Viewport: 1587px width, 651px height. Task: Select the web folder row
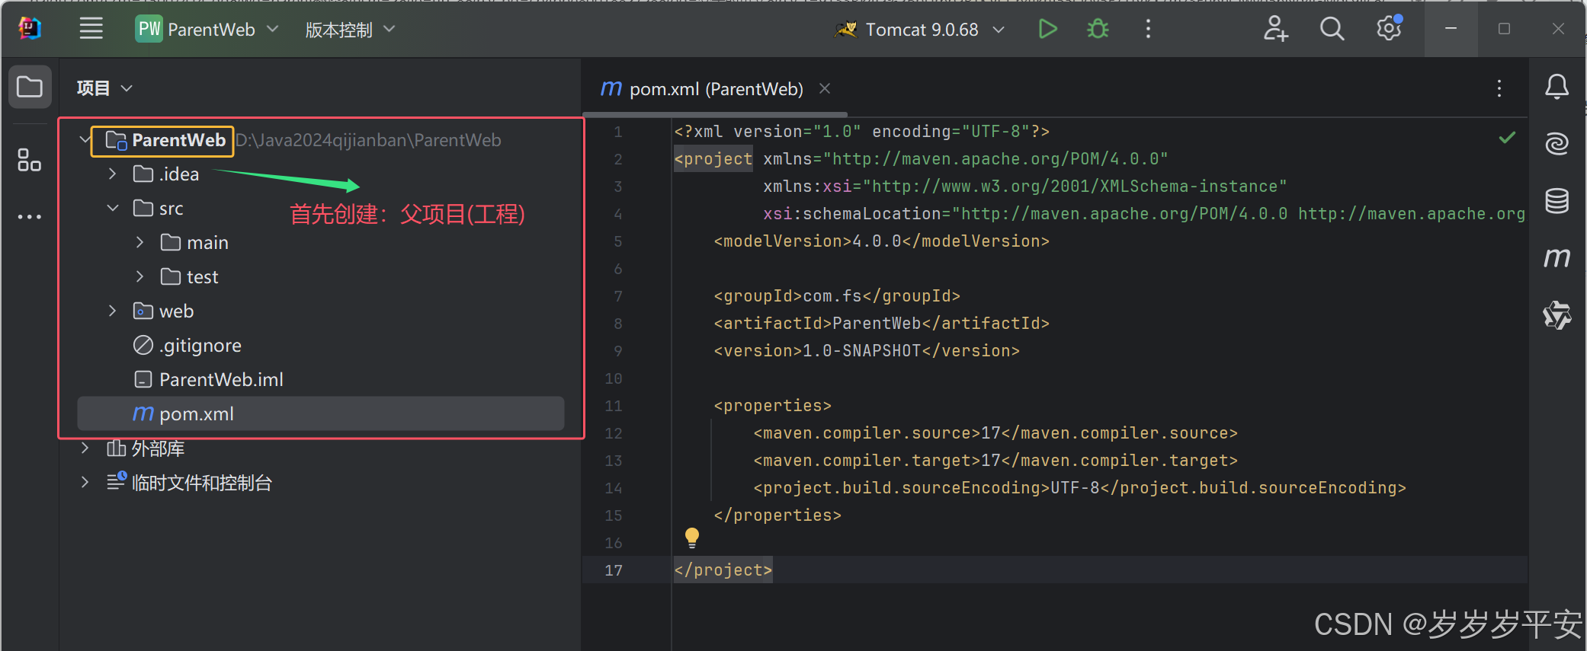click(320, 311)
